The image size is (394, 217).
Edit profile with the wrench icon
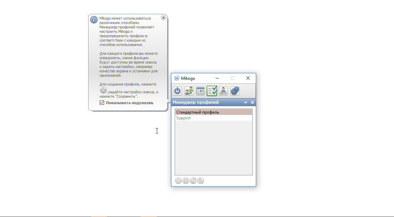point(201,180)
